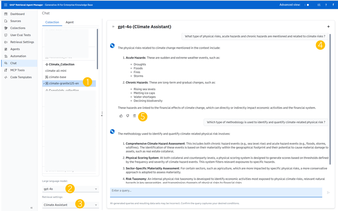Open the user profile icon in header
Viewport: 338px width, 211px height.
[333, 5]
